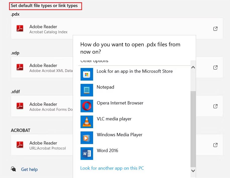Click the Windows Media Player icon
This screenshot has width=230, height=178.
coord(87,137)
